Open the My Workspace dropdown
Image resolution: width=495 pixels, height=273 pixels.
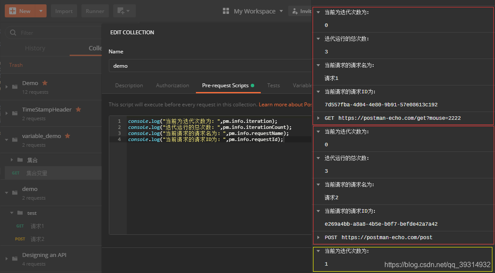259,11
